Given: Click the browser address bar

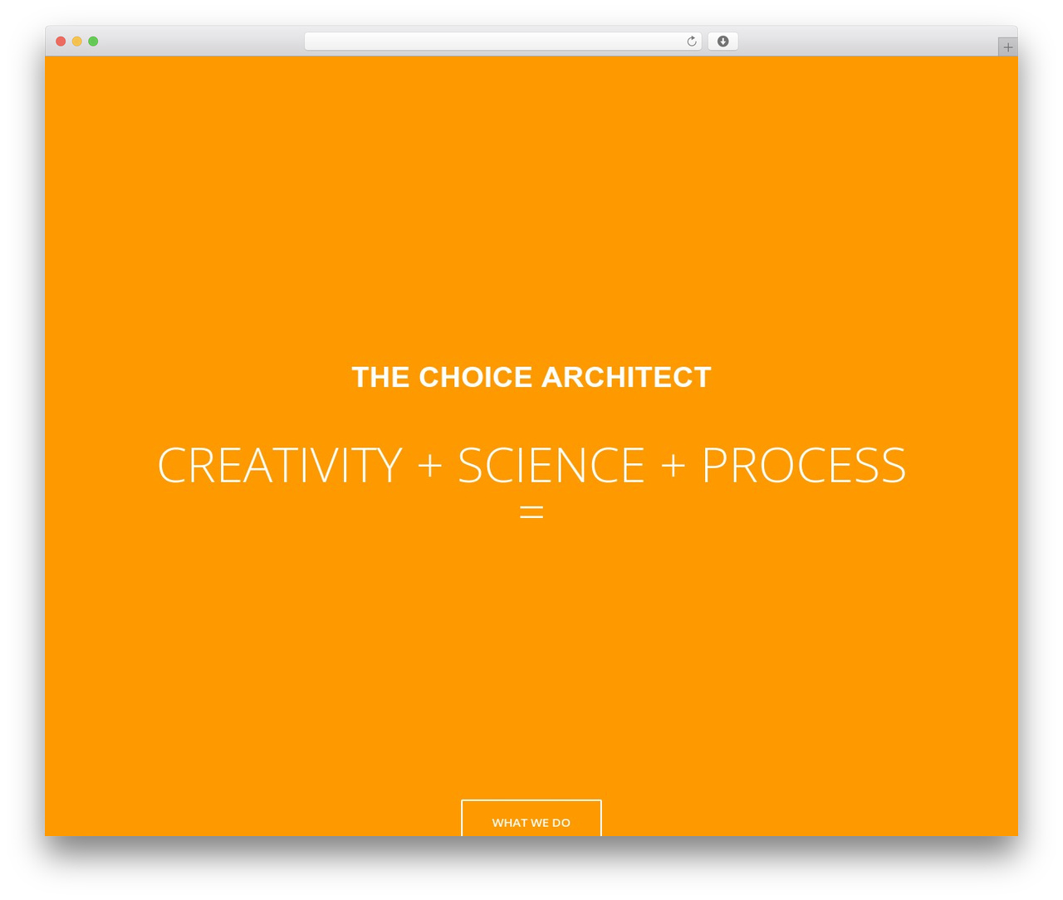Looking at the screenshot, I should pos(502,42).
